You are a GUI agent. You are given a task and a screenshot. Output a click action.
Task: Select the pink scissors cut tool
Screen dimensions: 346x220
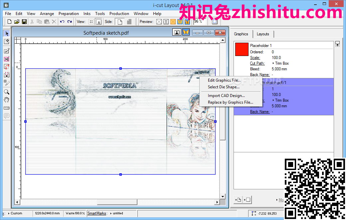point(7,59)
